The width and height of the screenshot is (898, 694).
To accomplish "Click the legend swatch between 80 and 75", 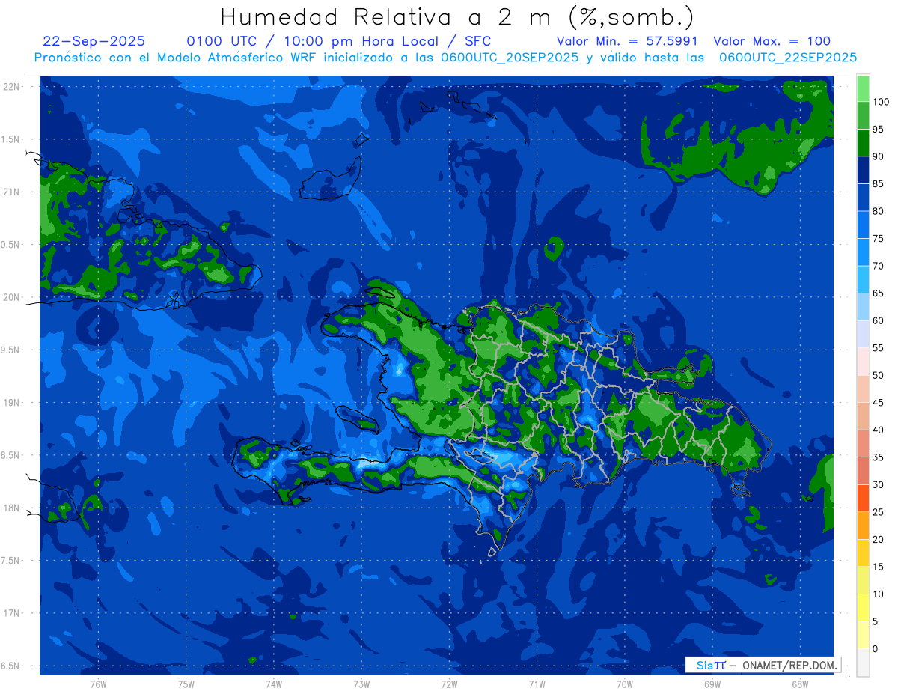I will click(x=863, y=225).
